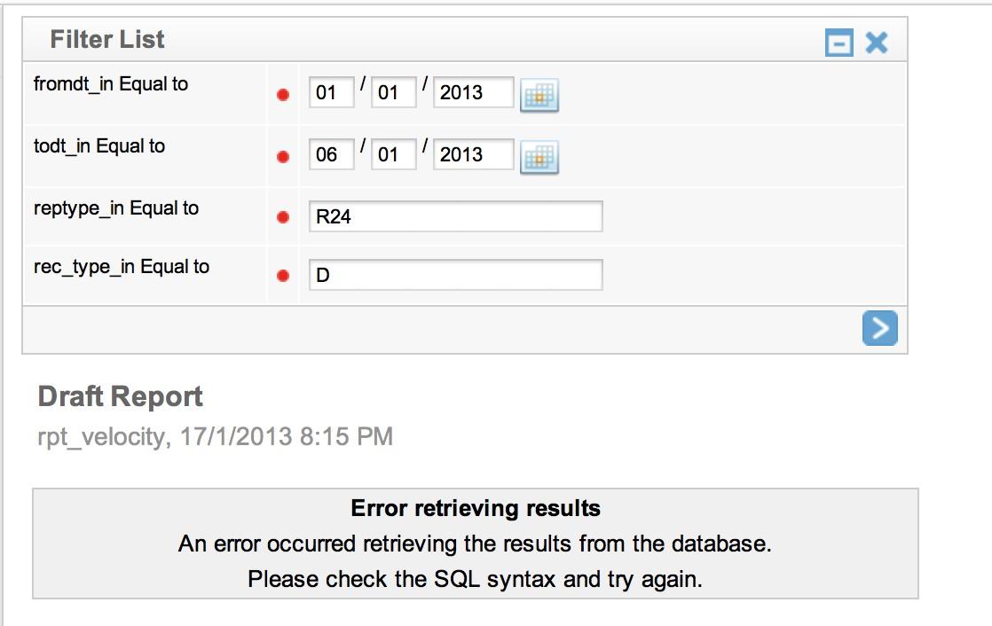Edit the fromdt_in year field 2013
The height and width of the screenshot is (626, 992).
[473, 92]
